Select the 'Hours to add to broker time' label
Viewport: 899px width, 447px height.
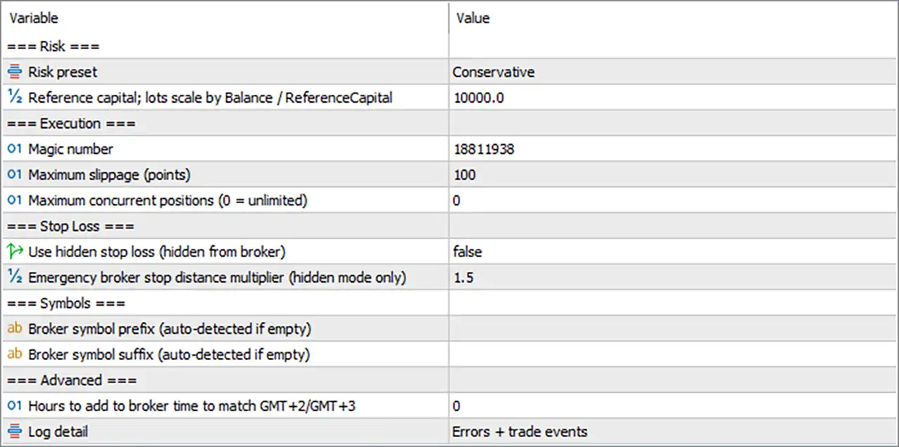[x=192, y=406]
